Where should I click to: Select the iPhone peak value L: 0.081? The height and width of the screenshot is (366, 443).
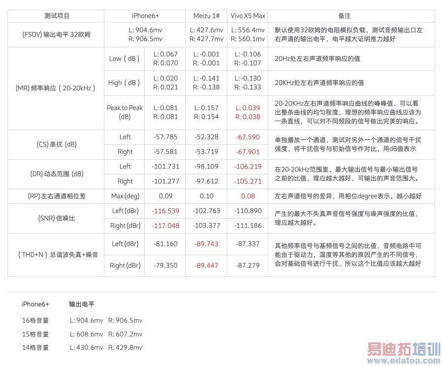[165, 108]
